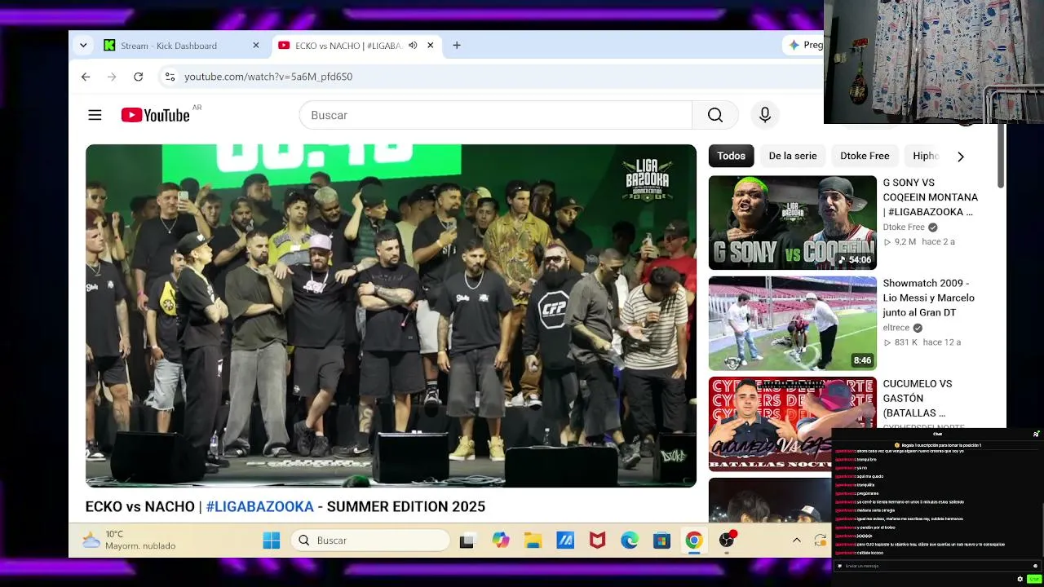This screenshot has height=587, width=1044.
Task: Open Showmatch 2009 Messi video thumbnail
Action: tap(792, 323)
